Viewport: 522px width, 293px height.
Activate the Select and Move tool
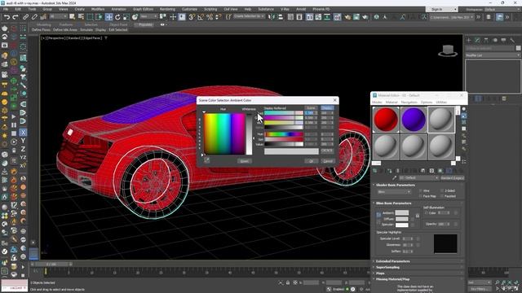[x=108, y=17]
